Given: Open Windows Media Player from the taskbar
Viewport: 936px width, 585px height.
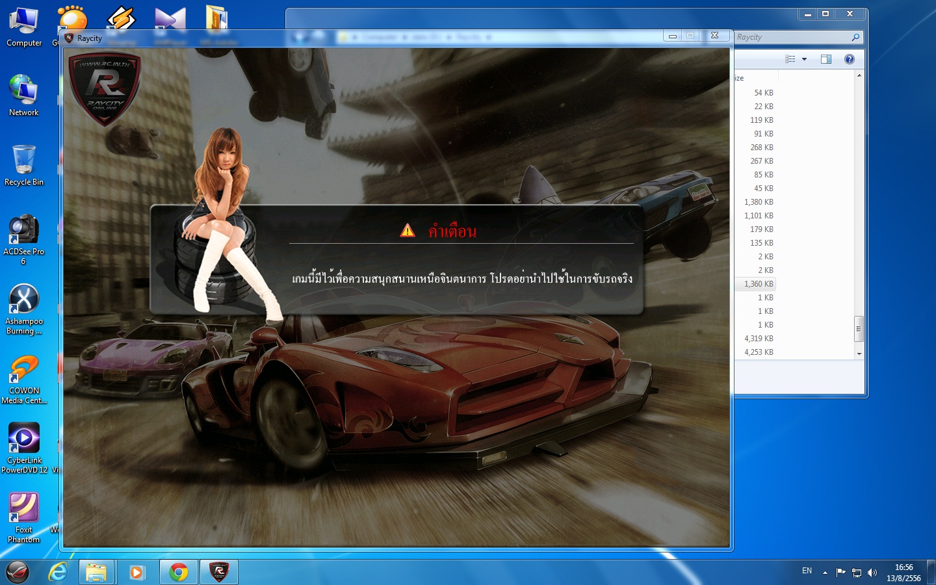Looking at the screenshot, I should (x=136, y=572).
